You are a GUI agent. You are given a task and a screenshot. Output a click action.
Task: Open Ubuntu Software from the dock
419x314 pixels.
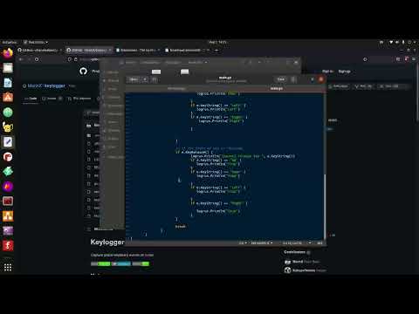pyautogui.click(x=8, y=97)
